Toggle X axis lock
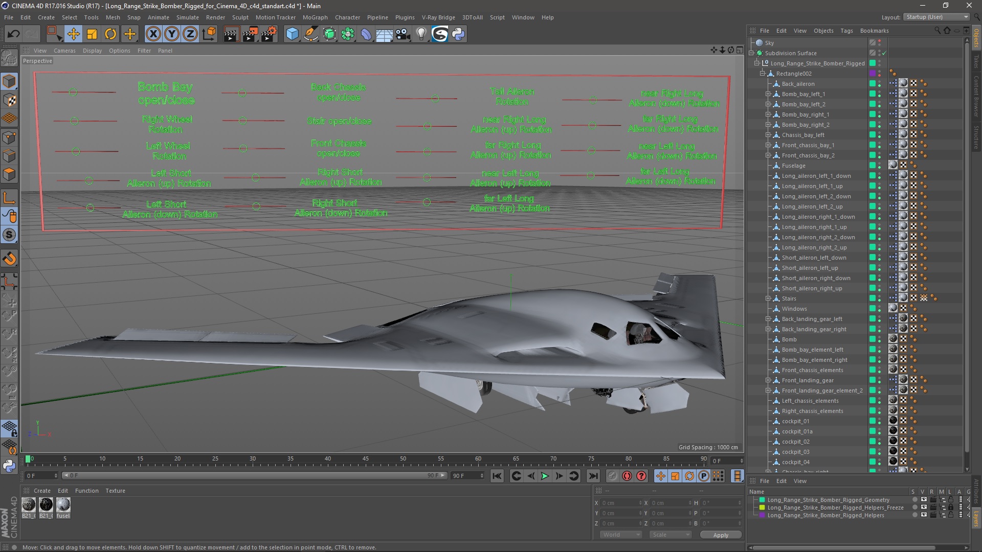The width and height of the screenshot is (982, 552). [153, 34]
